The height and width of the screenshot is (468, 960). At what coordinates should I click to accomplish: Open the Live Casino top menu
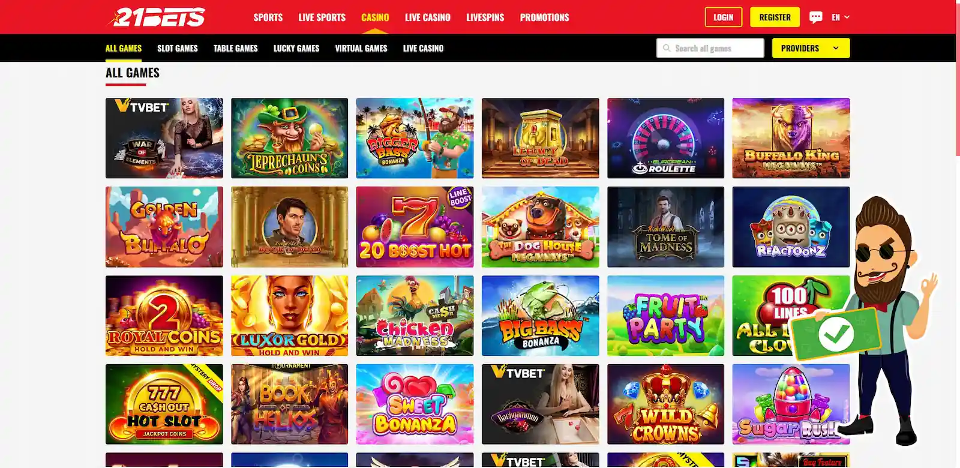coord(427,17)
